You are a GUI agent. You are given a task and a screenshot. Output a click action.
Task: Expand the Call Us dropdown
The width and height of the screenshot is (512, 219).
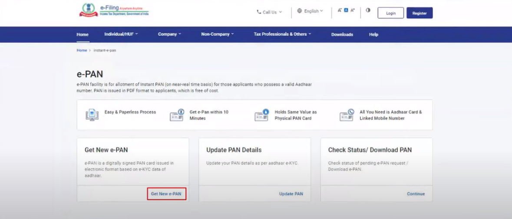(269, 12)
